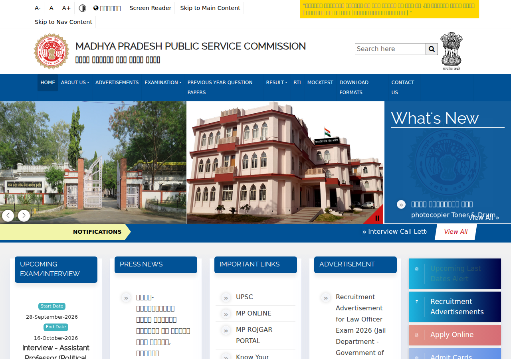Open the ADVERTISEMENTS menu item
This screenshot has height=359, width=511.
pos(117,83)
